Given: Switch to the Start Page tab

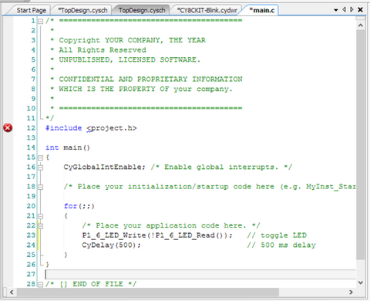Looking at the screenshot, I should tap(31, 10).
